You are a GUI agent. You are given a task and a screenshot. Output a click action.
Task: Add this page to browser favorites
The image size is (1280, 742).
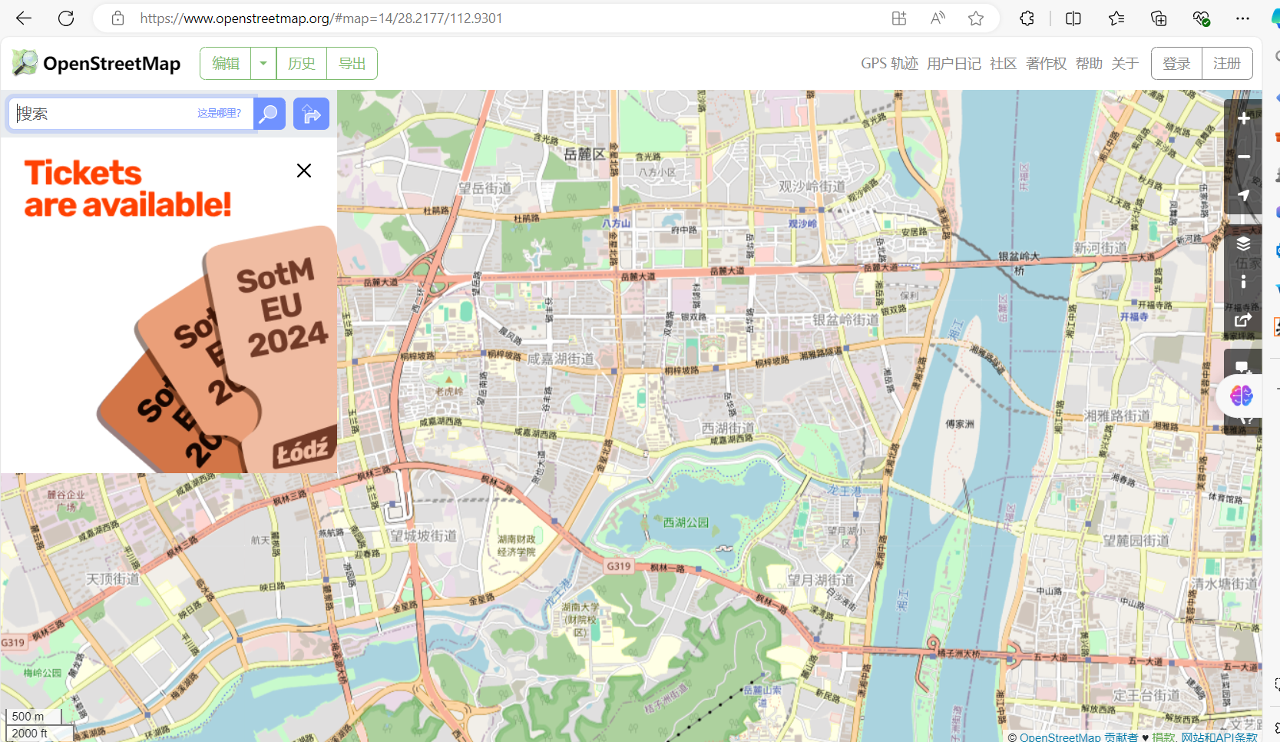point(976,18)
